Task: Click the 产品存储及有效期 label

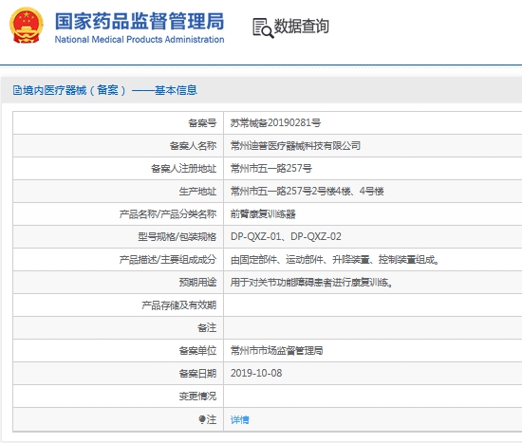Action: click(179, 305)
